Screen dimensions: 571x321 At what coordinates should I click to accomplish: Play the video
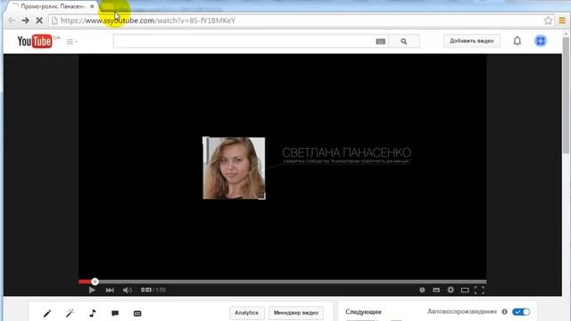[x=92, y=290]
